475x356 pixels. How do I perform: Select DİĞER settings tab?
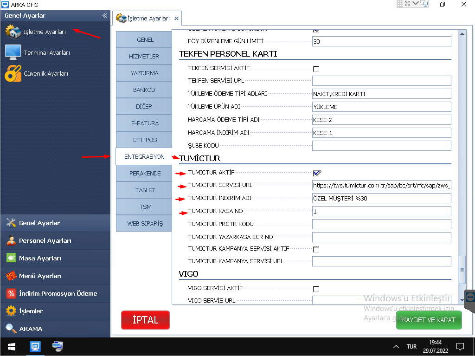point(144,106)
